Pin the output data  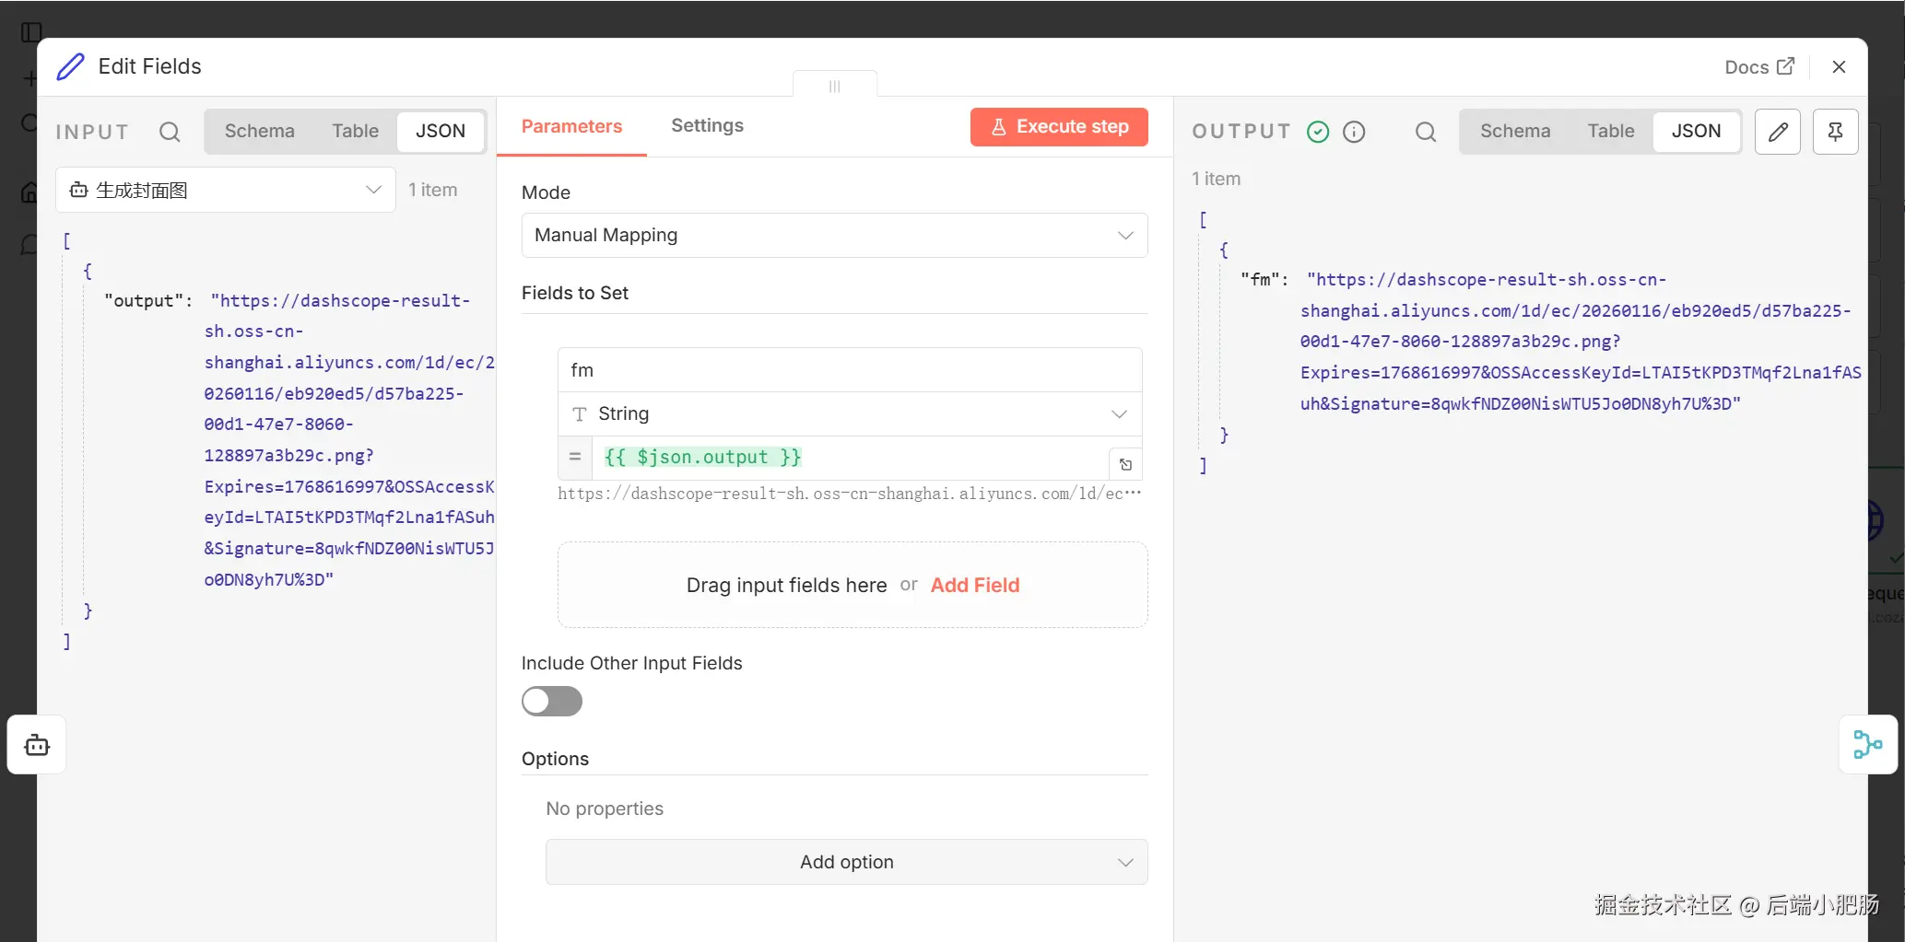(x=1835, y=132)
